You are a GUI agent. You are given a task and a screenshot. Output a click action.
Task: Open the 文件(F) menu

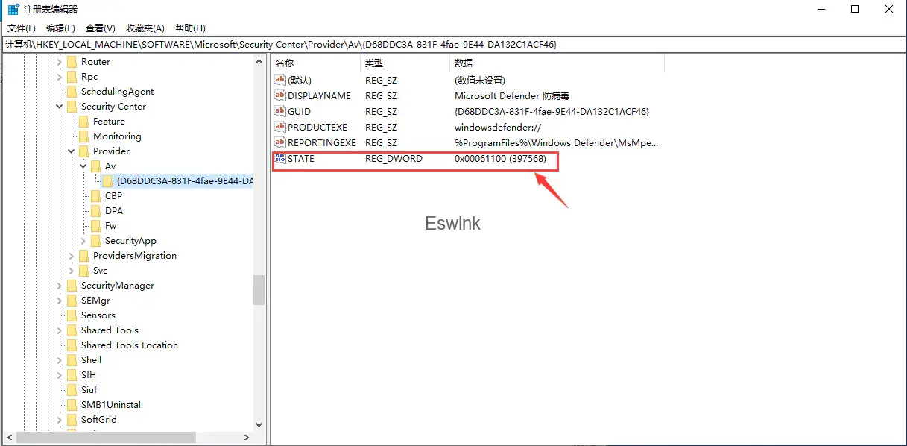point(22,28)
